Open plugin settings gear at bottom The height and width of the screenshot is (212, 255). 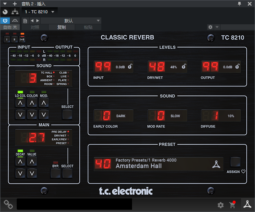pos(220,205)
